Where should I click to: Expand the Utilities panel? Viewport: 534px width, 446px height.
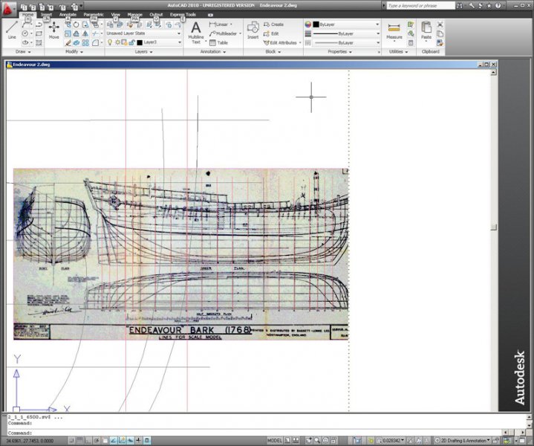point(398,52)
